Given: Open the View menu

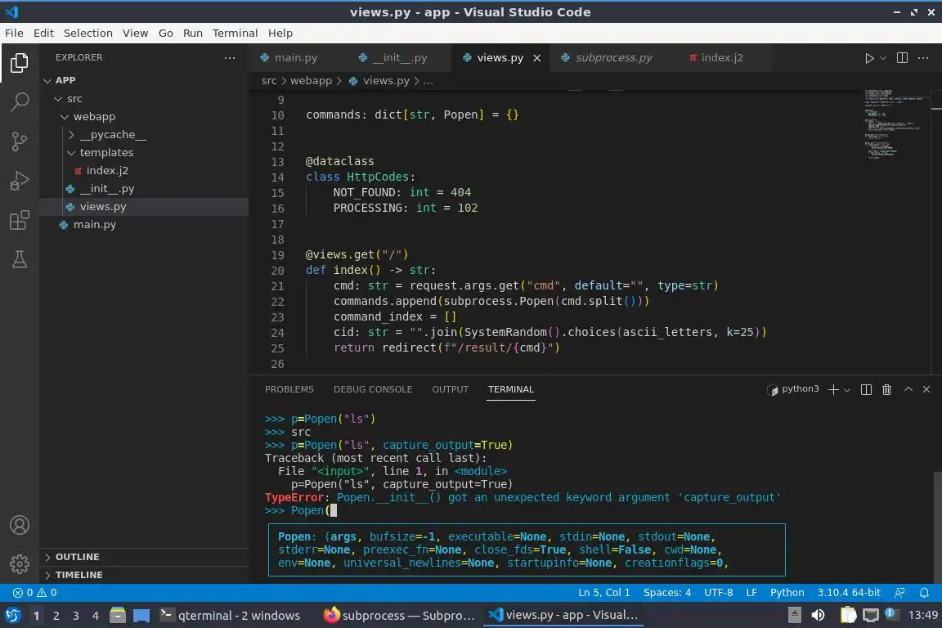Looking at the screenshot, I should click(135, 33).
